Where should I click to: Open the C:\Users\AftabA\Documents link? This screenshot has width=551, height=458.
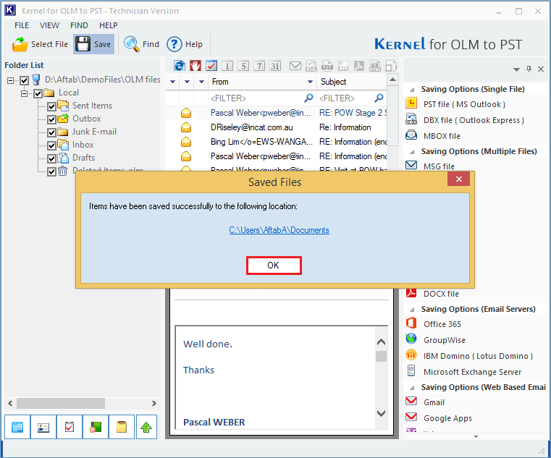pyautogui.click(x=279, y=230)
